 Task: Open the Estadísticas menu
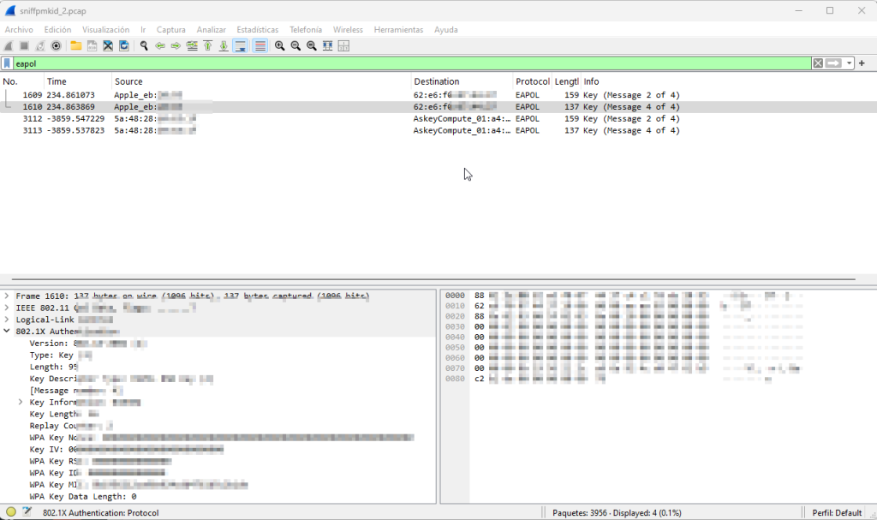tap(257, 28)
